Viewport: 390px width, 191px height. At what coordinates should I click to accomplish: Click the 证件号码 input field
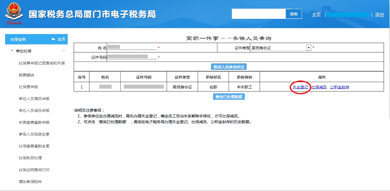click(x=132, y=57)
